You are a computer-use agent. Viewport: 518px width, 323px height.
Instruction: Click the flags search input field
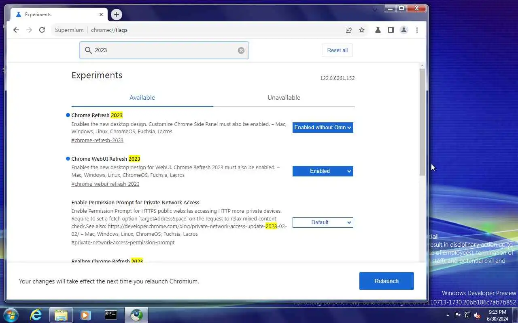[164, 50]
